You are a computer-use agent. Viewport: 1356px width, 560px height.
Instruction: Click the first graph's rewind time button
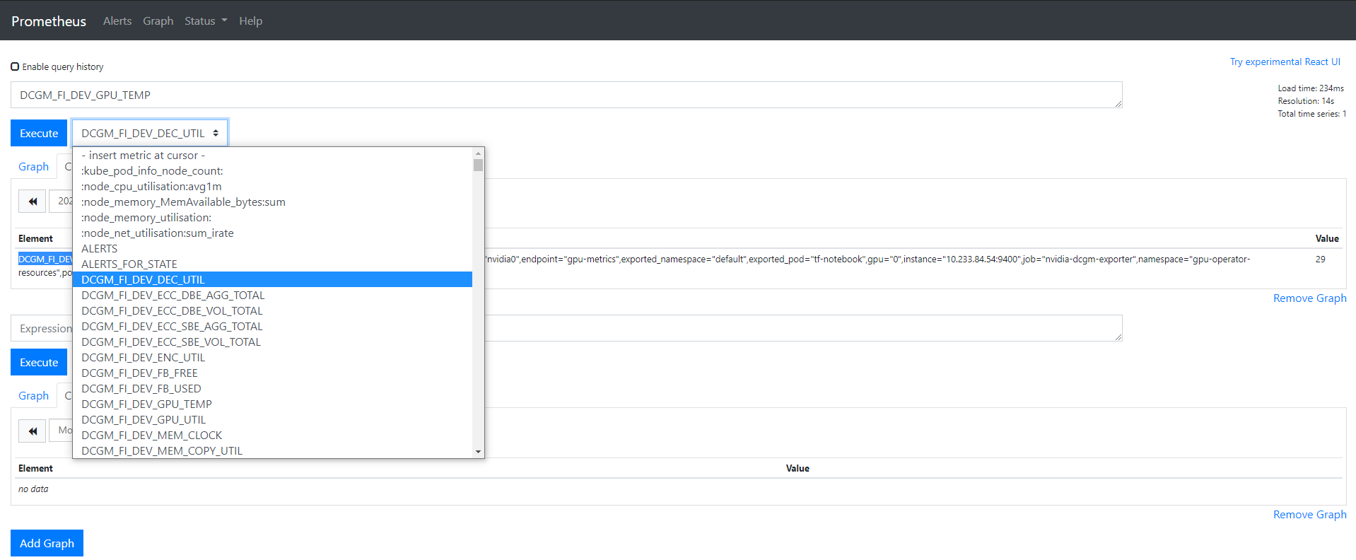33,202
